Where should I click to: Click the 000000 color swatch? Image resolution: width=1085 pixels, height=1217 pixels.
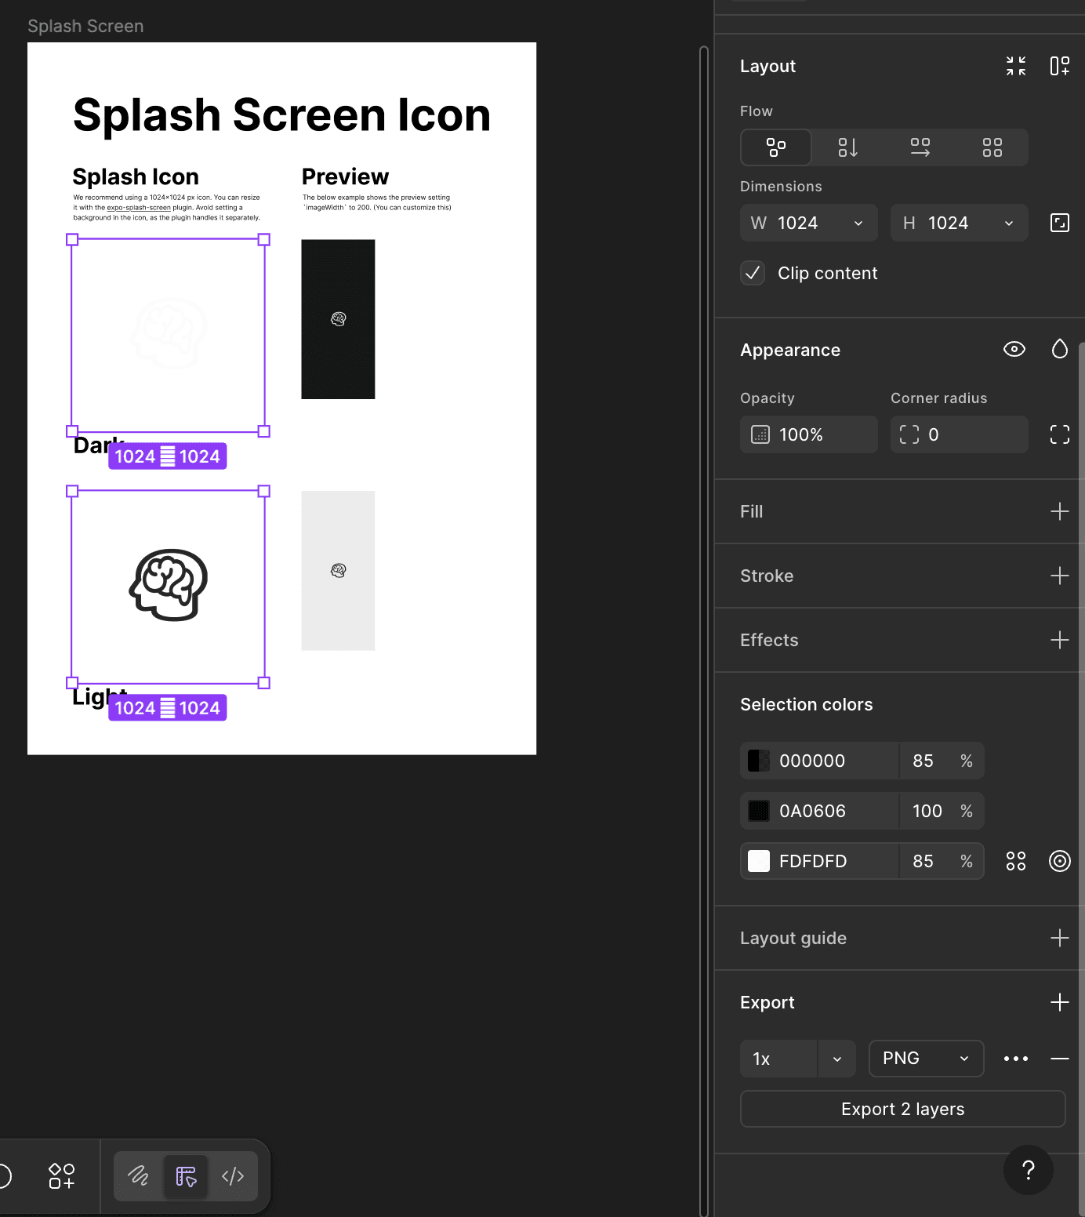pyautogui.click(x=759, y=761)
